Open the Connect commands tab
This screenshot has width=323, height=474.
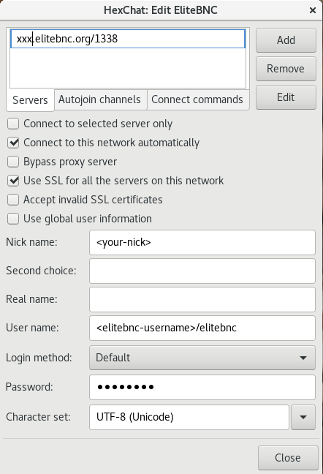(x=197, y=99)
